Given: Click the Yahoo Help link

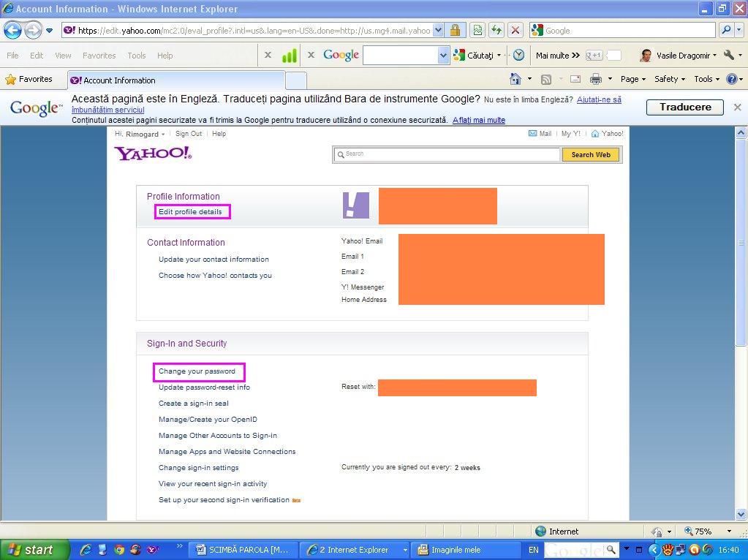Looking at the screenshot, I should coord(219,134).
